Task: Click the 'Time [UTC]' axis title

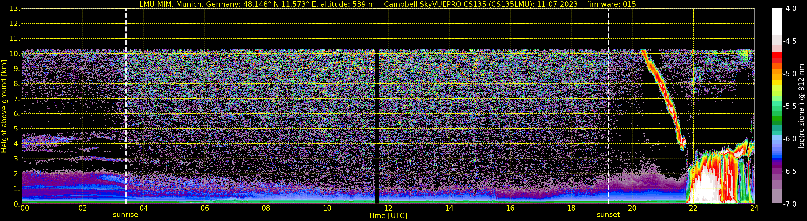Action: coord(388,216)
